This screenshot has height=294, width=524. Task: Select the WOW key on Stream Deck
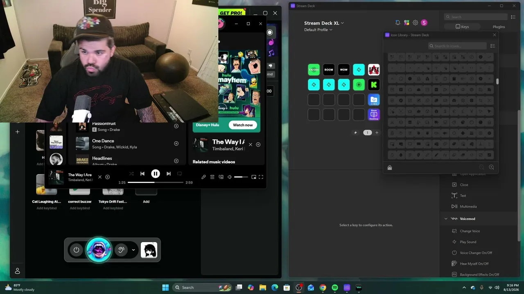point(344,70)
